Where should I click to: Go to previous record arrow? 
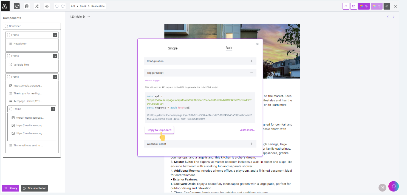coord(388,17)
